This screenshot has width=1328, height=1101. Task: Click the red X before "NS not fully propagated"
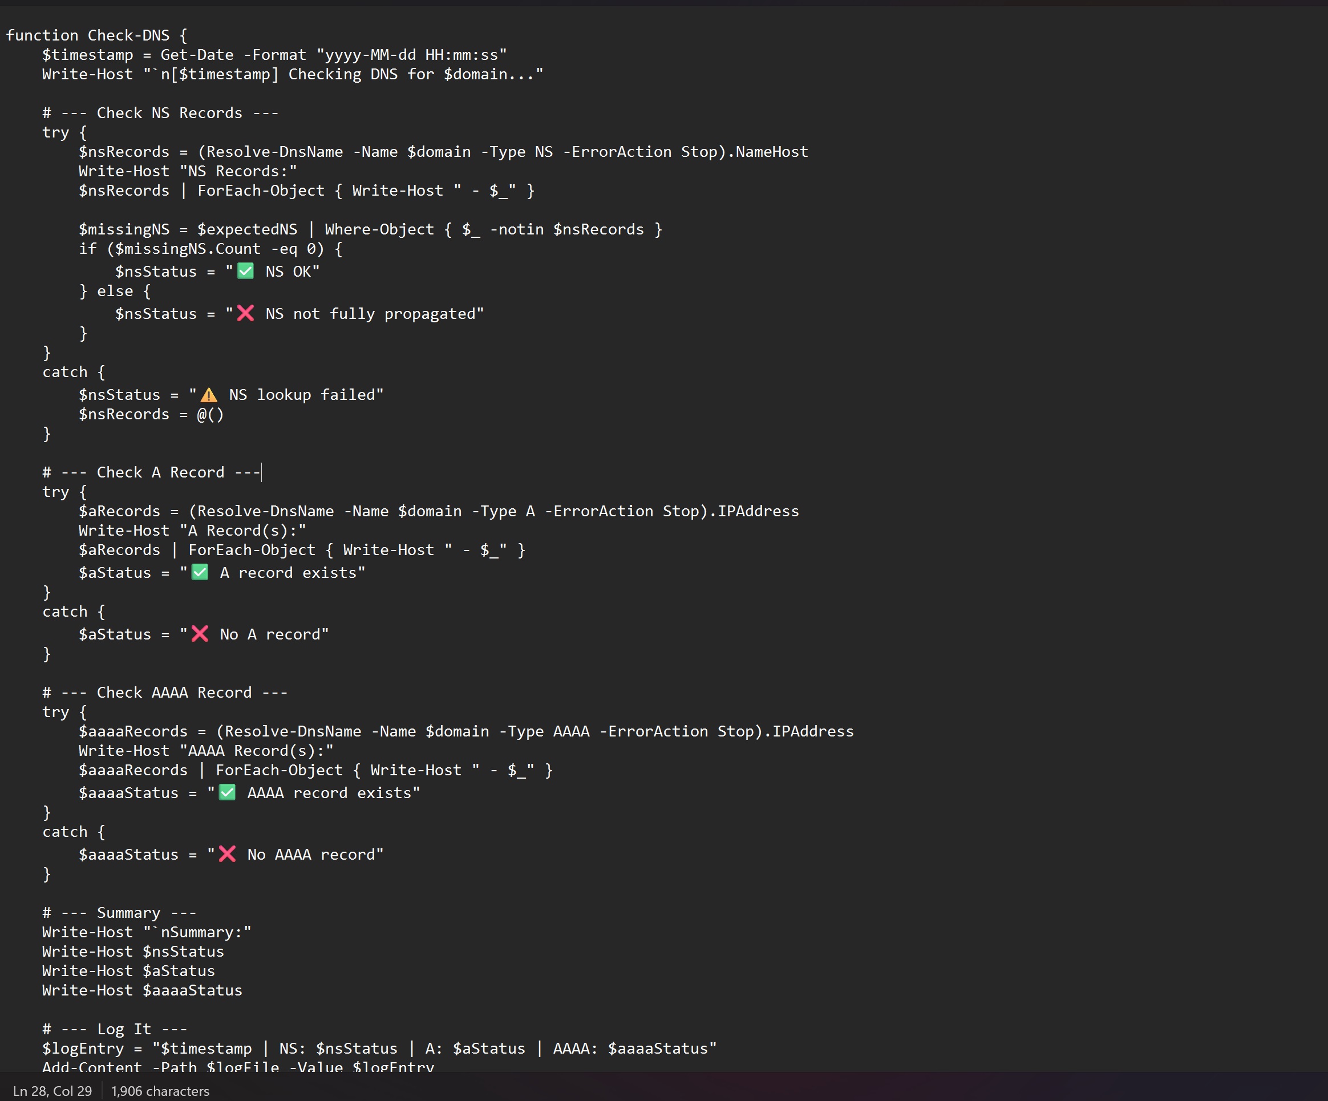[x=245, y=314]
